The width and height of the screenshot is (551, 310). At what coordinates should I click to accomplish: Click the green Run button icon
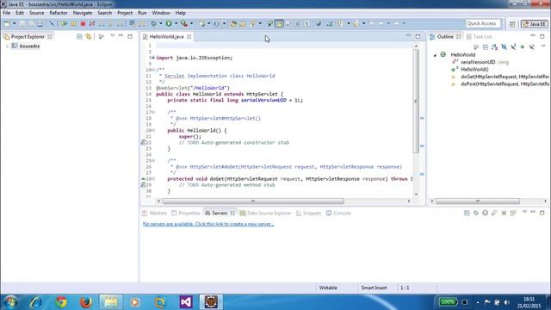coord(169,23)
